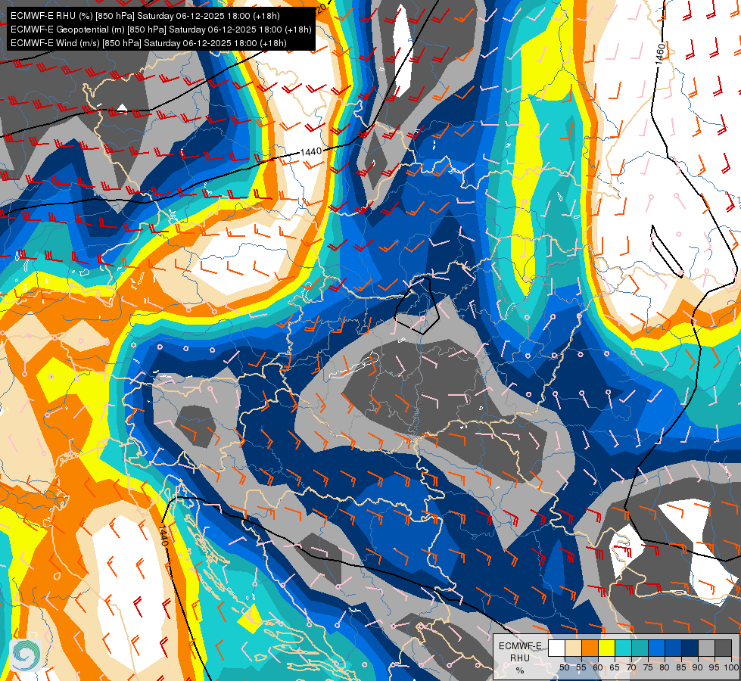Viewport: 741px width, 681px height.
Task: Click the legend tick value 50
Action: click(565, 667)
